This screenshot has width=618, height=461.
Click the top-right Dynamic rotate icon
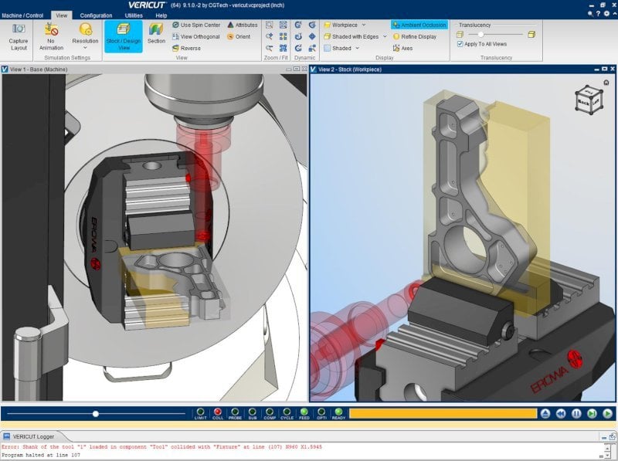[x=312, y=25]
